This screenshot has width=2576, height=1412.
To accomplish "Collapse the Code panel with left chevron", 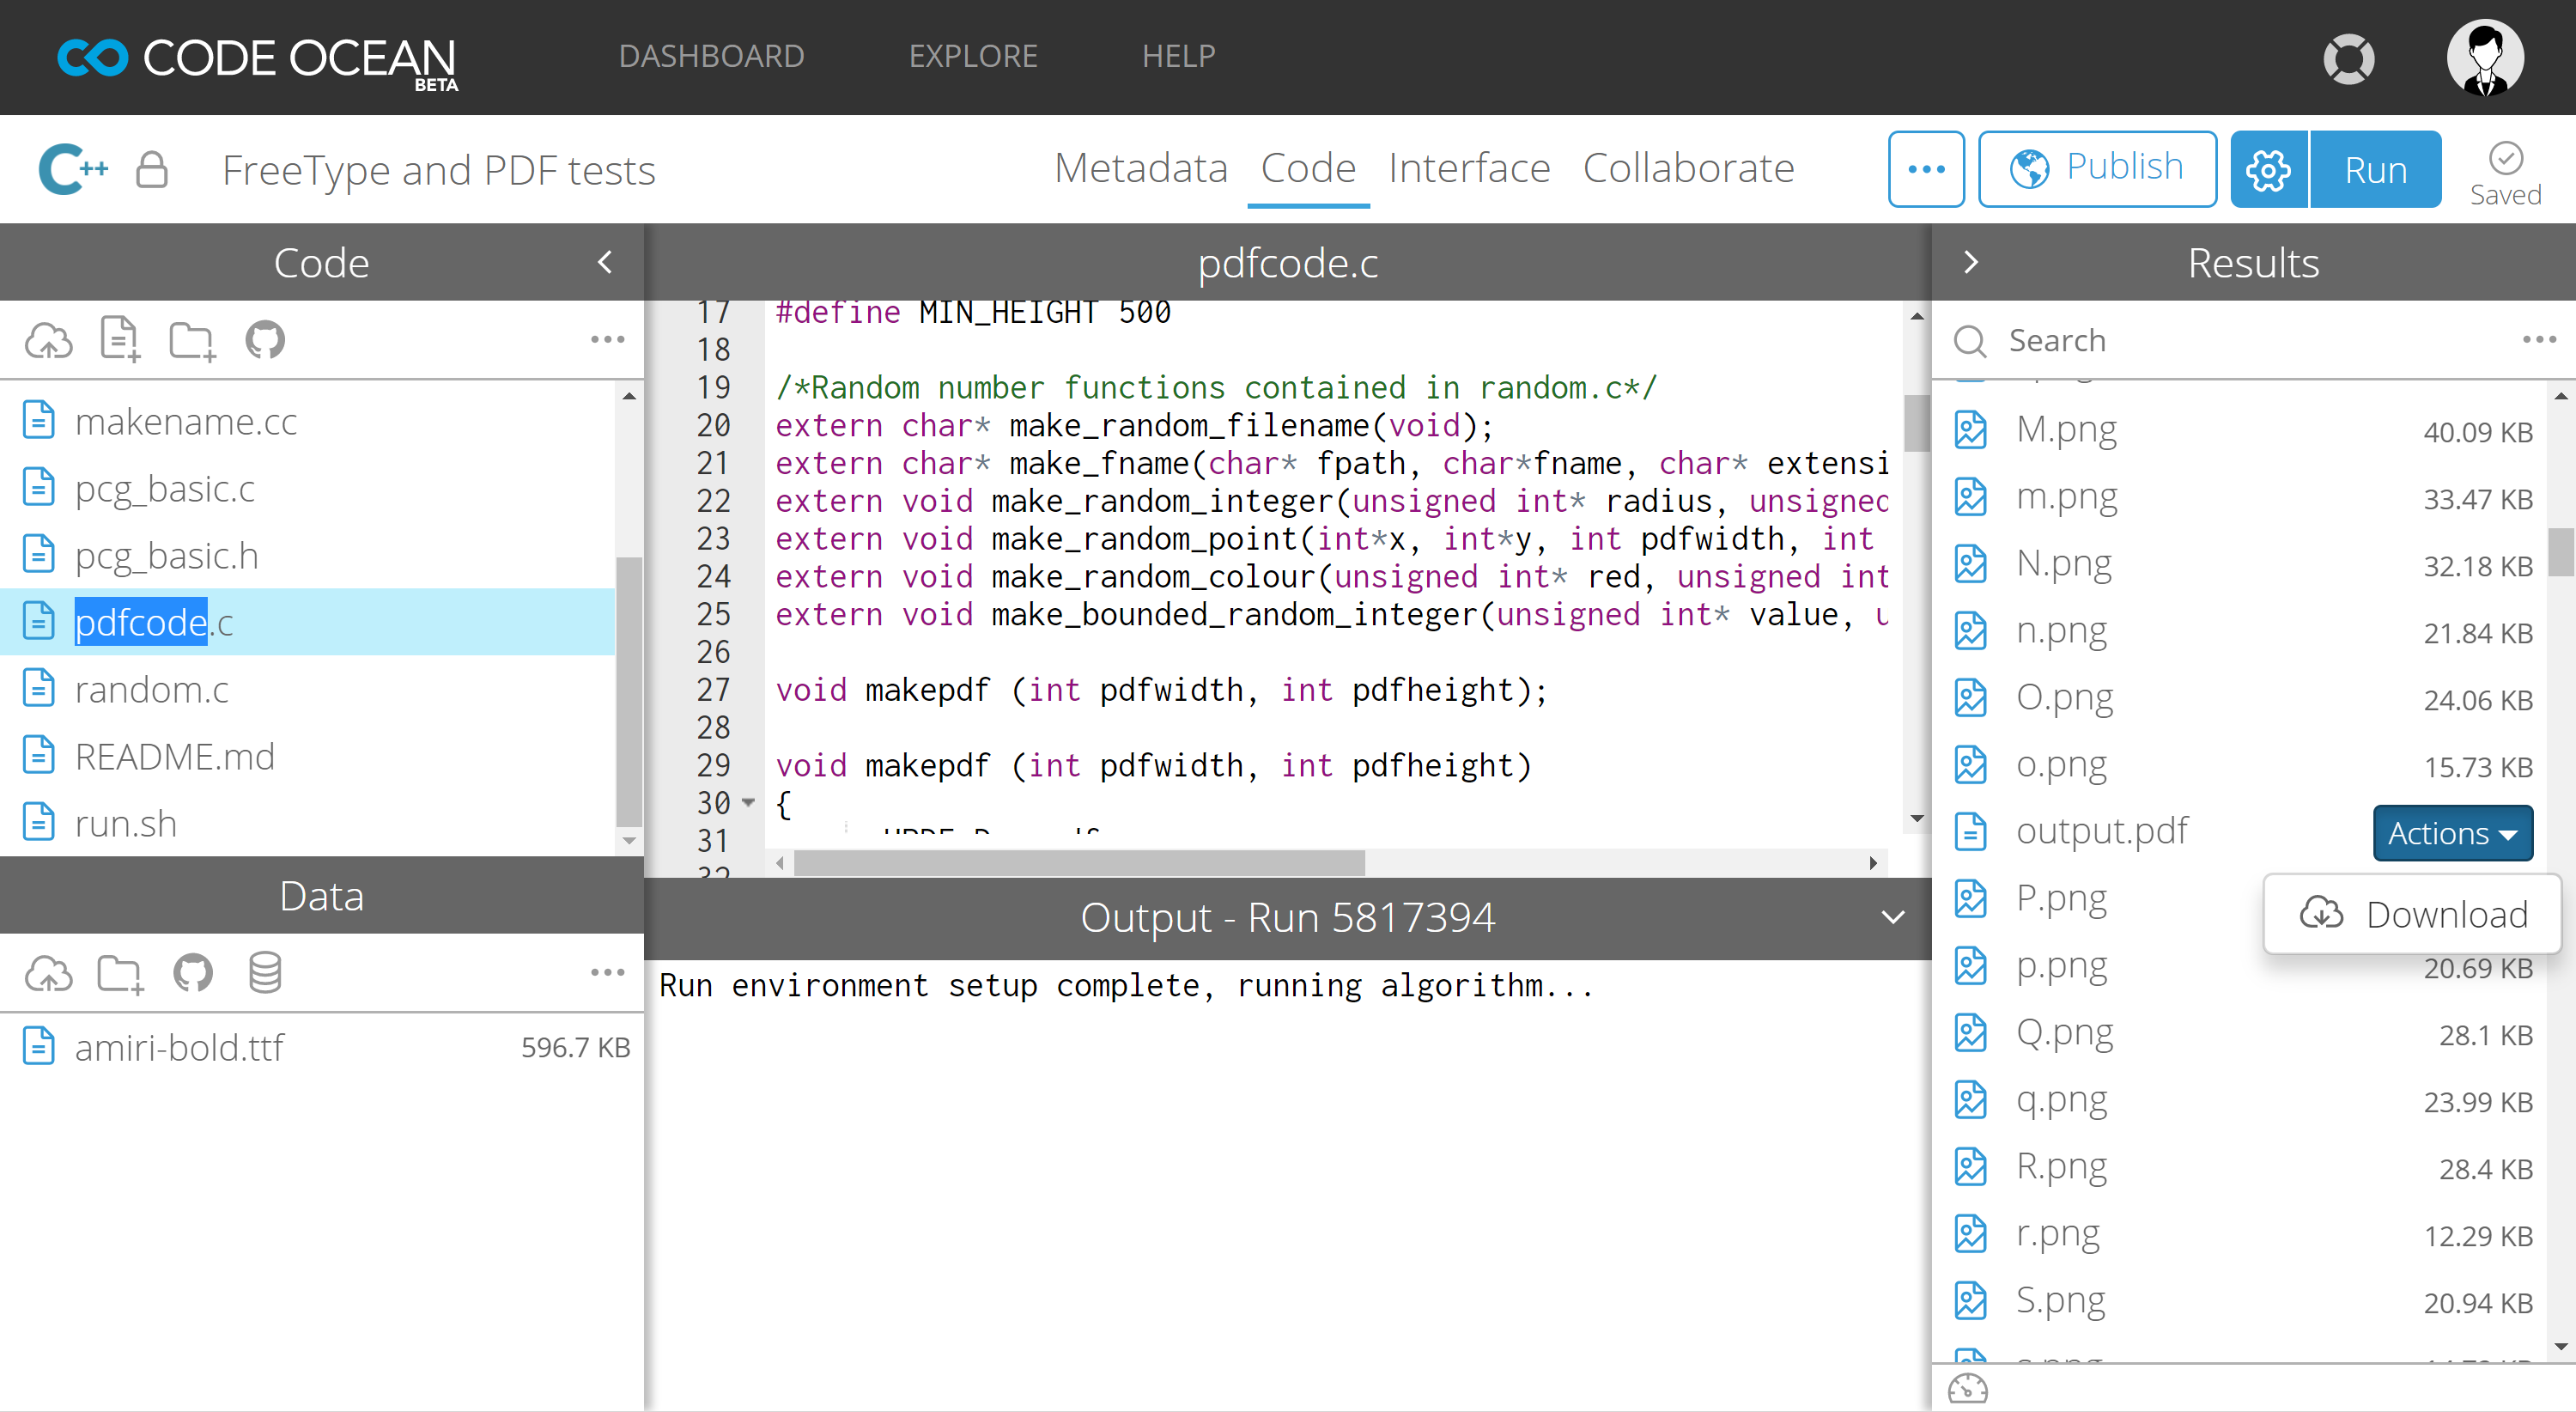I will pos(605,262).
